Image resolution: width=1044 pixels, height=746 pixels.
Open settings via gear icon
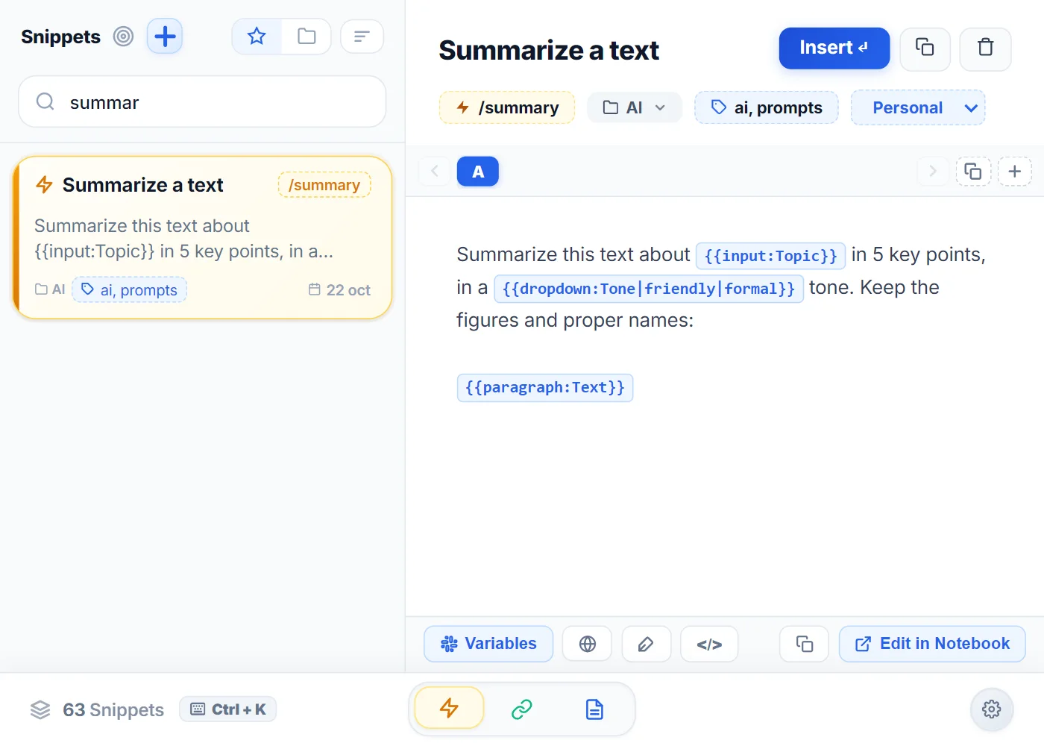click(991, 709)
